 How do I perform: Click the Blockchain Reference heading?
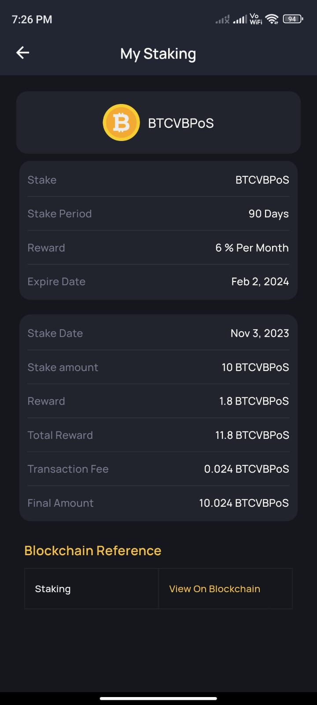click(x=93, y=550)
